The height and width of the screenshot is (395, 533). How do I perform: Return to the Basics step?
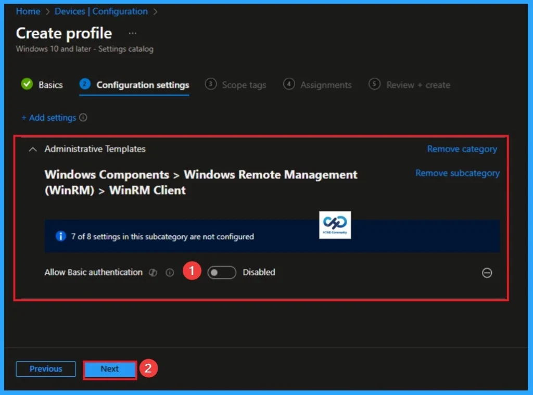(50, 84)
